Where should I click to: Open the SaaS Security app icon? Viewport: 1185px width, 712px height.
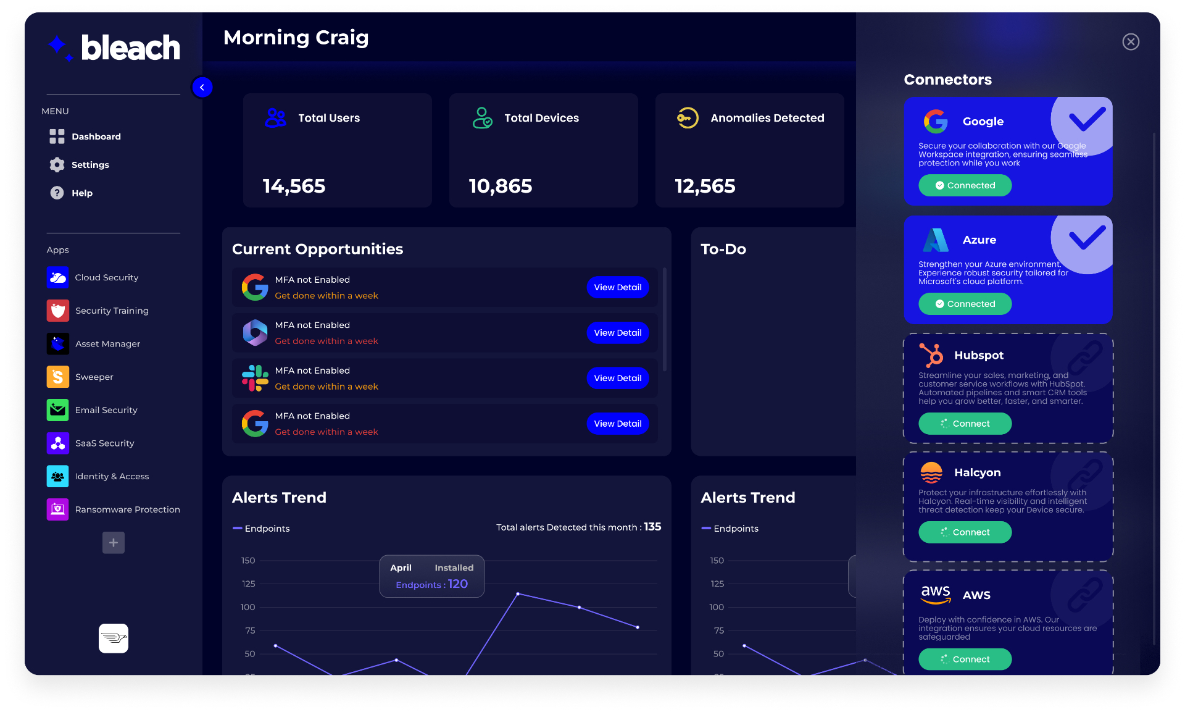pyautogui.click(x=57, y=443)
